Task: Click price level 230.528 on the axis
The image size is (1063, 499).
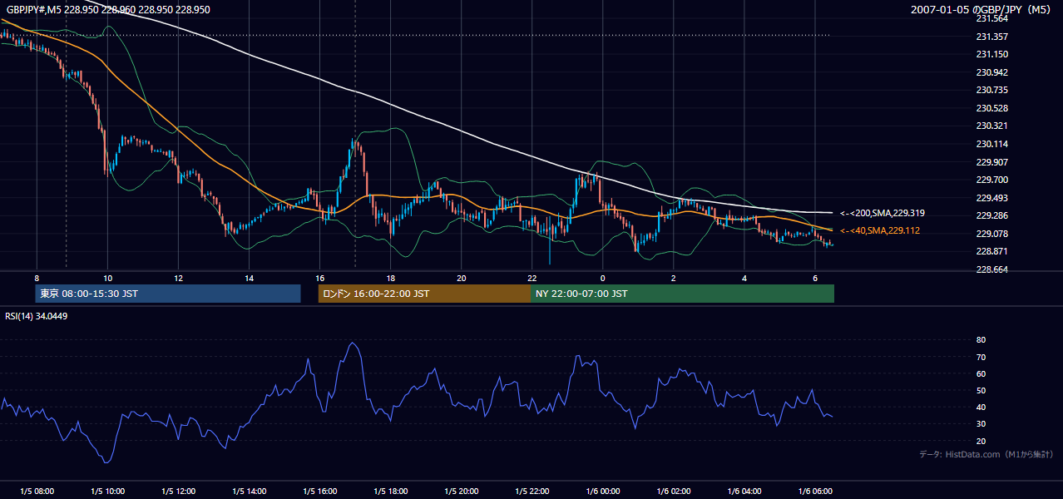Action: tap(991, 108)
